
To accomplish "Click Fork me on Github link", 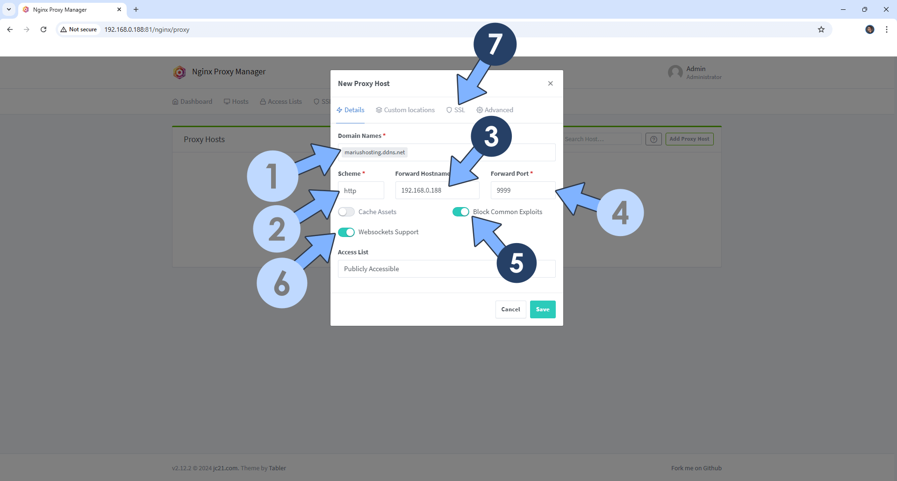I will pos(696,468).
